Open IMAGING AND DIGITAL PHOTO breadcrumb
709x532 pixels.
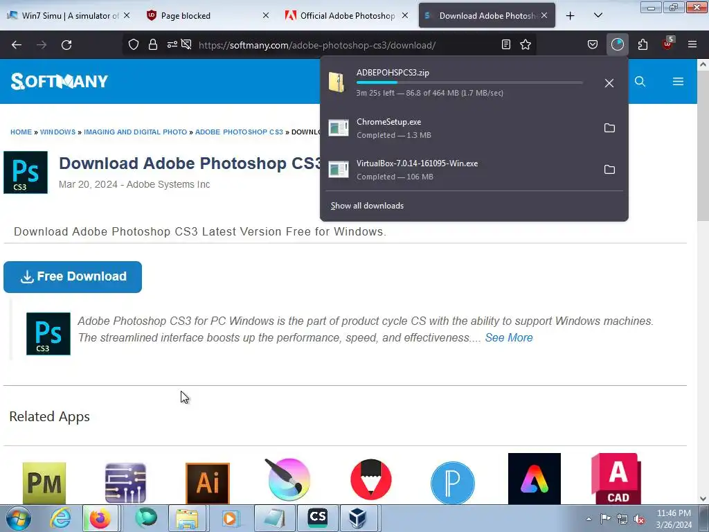coord(135,132)
